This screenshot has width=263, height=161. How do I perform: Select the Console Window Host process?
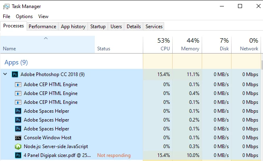click(x=131, y=138)
